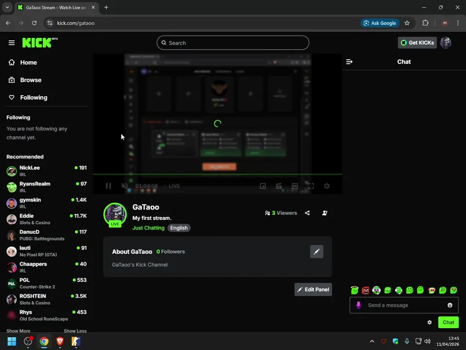This screenshot has width=466, height=350.
Task: Insert the third clown emote
Action: (x=376, y=290)
